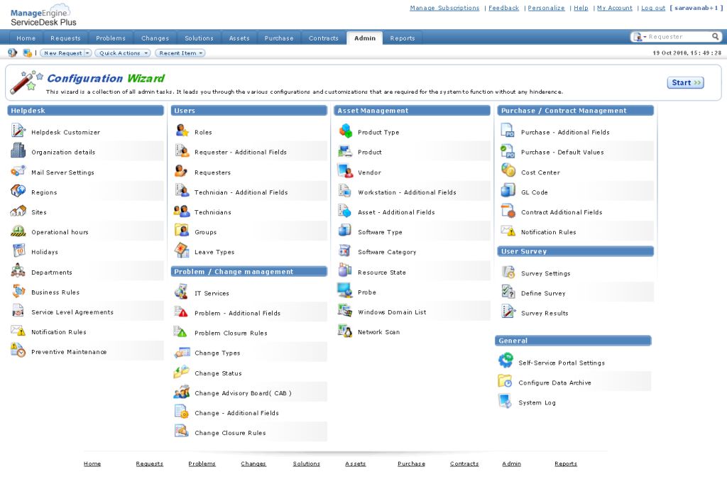Screen dimensions: 727x479
Task: Click the Cost Center icon
Action: pos(508,170)
